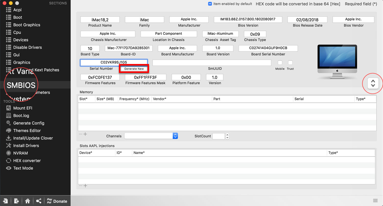Image resolution: width=383 pixels, height=206 pixels.
Task: Click the Frequency* (MHz) column header
Action: point(135,99)
